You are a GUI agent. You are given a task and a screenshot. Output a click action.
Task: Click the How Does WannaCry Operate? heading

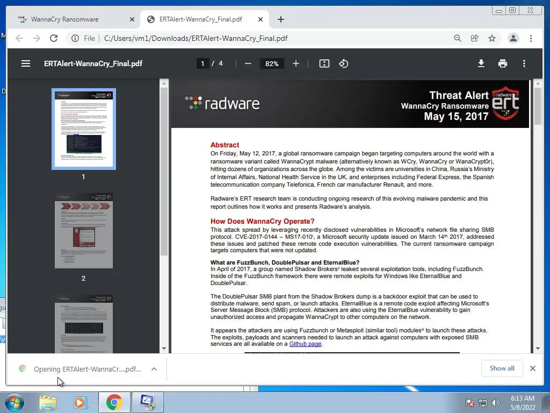(262, 221)
